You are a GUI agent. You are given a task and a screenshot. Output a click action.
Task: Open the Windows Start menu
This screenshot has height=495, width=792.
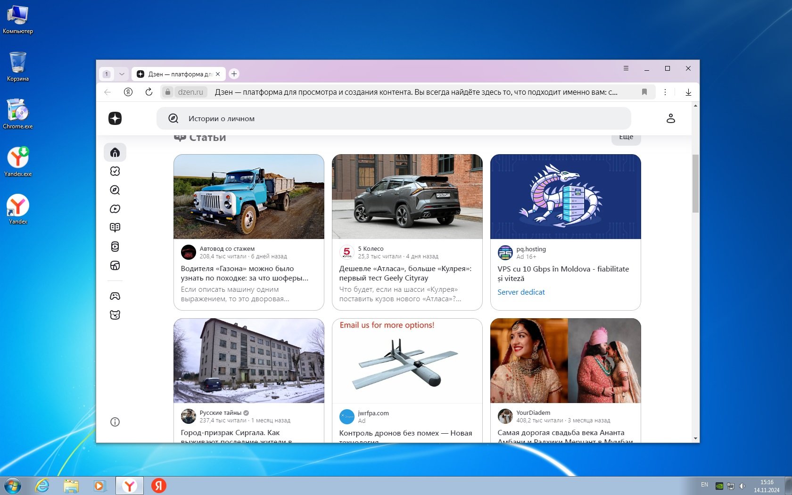pos(13,486)
